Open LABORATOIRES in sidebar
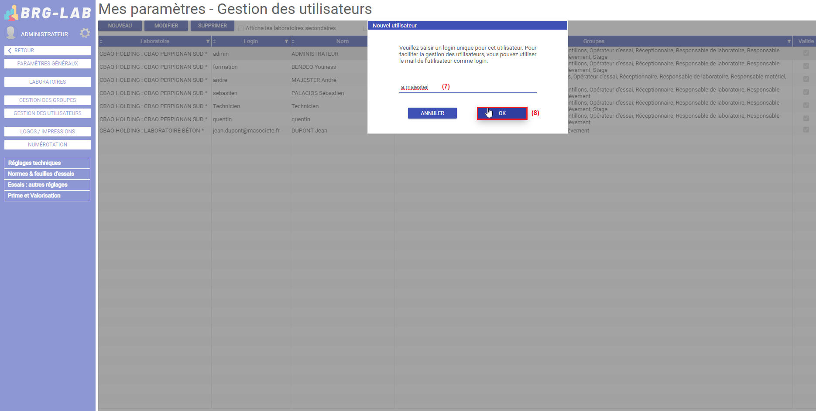Screen dimensions: 816x411 48,82
